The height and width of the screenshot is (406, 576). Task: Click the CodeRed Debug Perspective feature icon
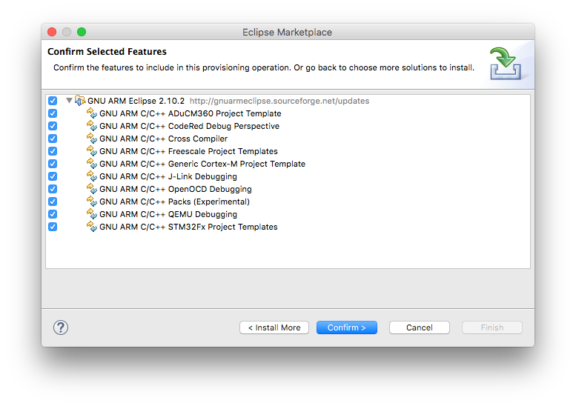click(x=92, y=125)
